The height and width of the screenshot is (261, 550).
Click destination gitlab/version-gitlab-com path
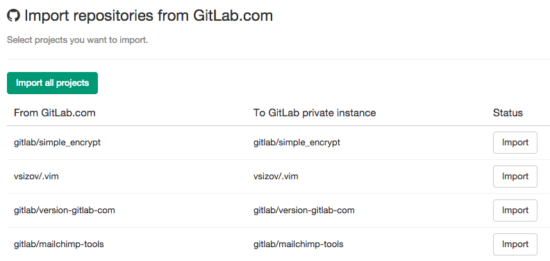click(304, 210)
